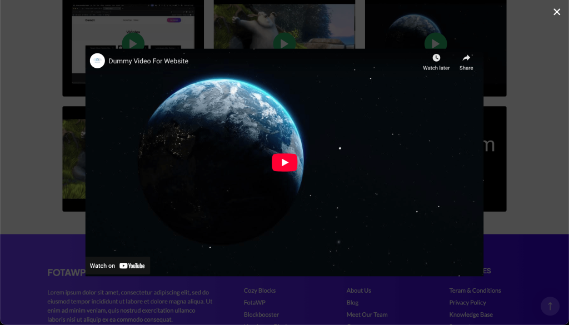This screenshot has width=569, height=325.
Task: View the Privacy Policy link
Action: [467, 303]
